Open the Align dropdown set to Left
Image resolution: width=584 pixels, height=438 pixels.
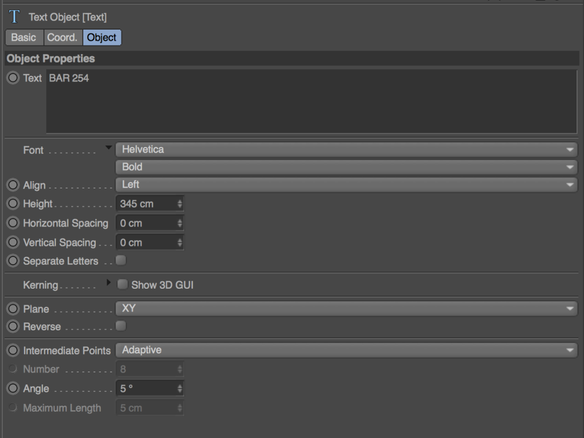[x=346, y=185]
